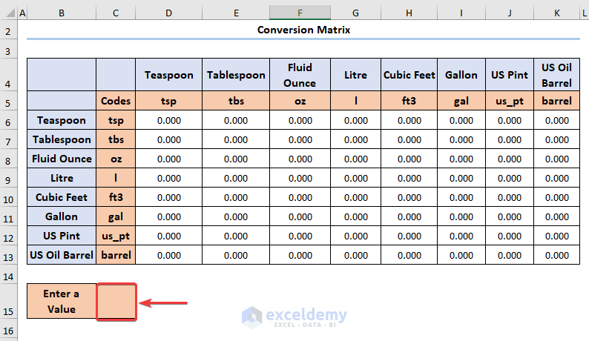
Task: Click the 'tsp' code in row 5
Action: 168,101
